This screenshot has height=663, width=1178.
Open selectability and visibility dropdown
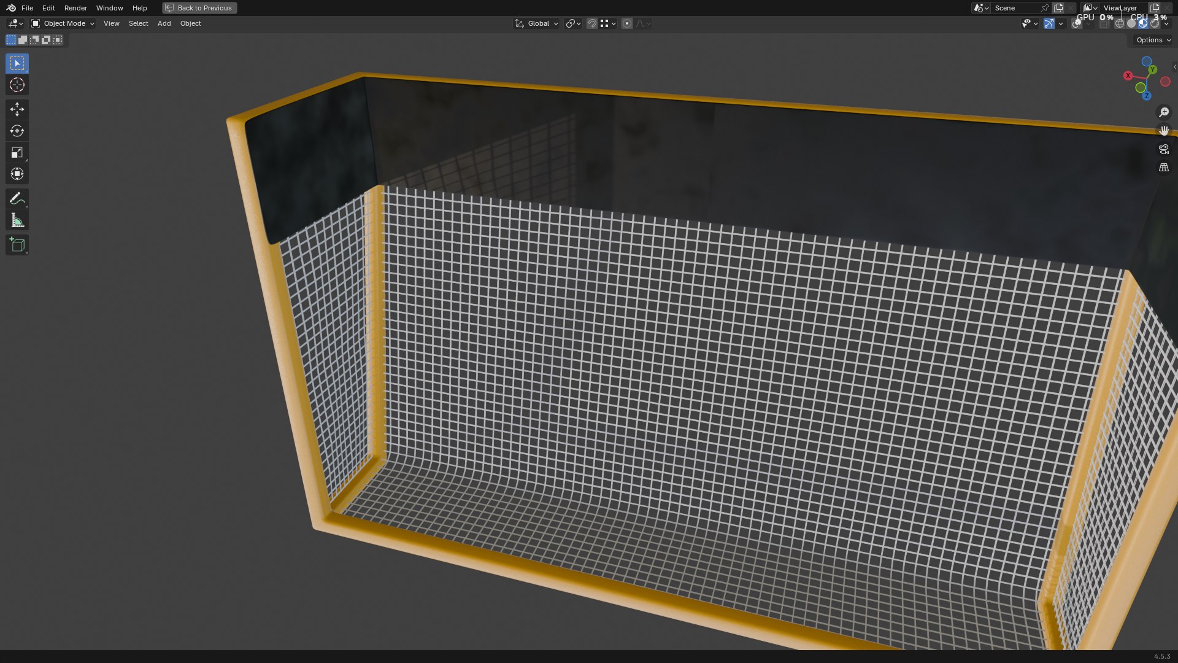click(x=1030, y=23)
